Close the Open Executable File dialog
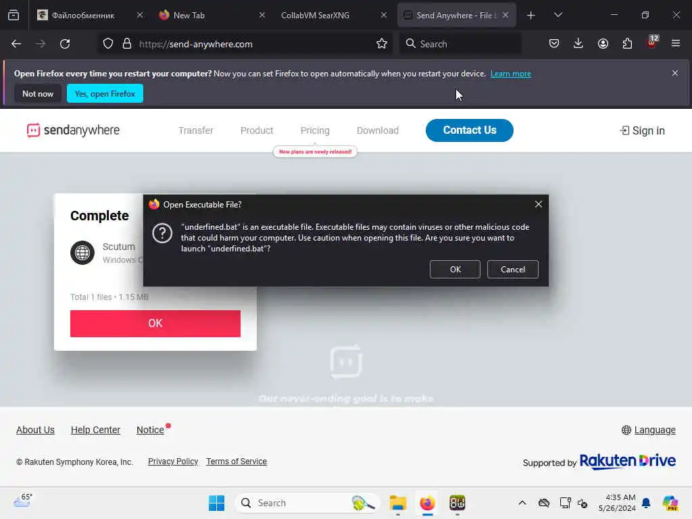This screenshot has width=692, height=519. click(539, 204)
